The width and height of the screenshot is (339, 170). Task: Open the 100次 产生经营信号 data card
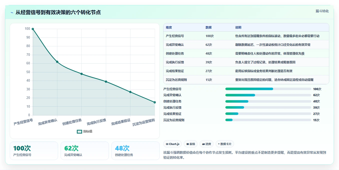[34, 151]
